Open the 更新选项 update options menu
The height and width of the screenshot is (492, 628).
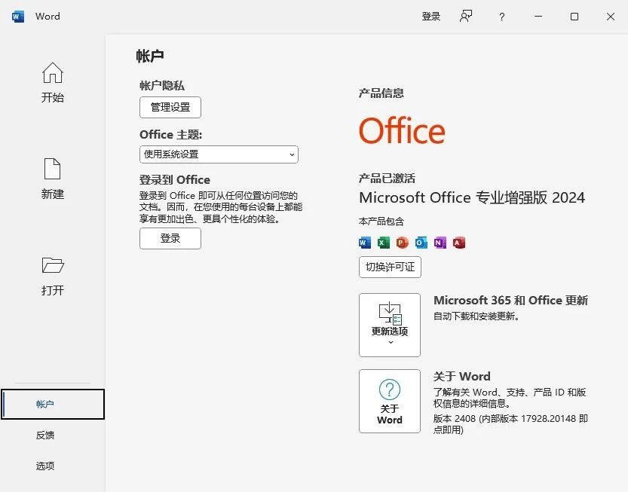click(x=390, y=325)
